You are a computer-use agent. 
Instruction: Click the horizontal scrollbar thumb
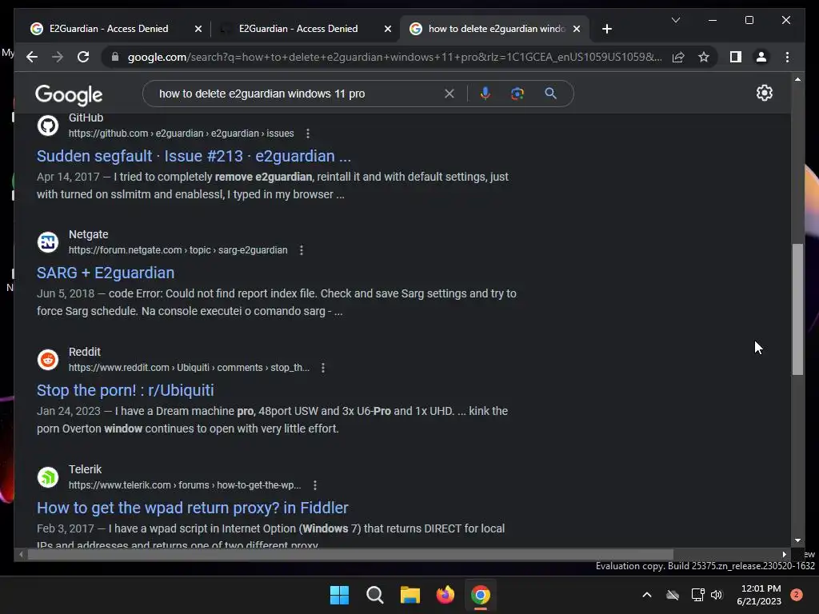pyautogui.click(x=350, y=555)
